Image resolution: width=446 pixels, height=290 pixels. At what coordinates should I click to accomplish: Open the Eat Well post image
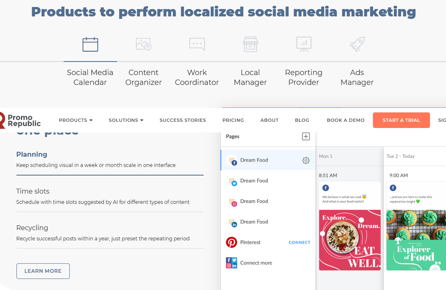tap(350, 240)
